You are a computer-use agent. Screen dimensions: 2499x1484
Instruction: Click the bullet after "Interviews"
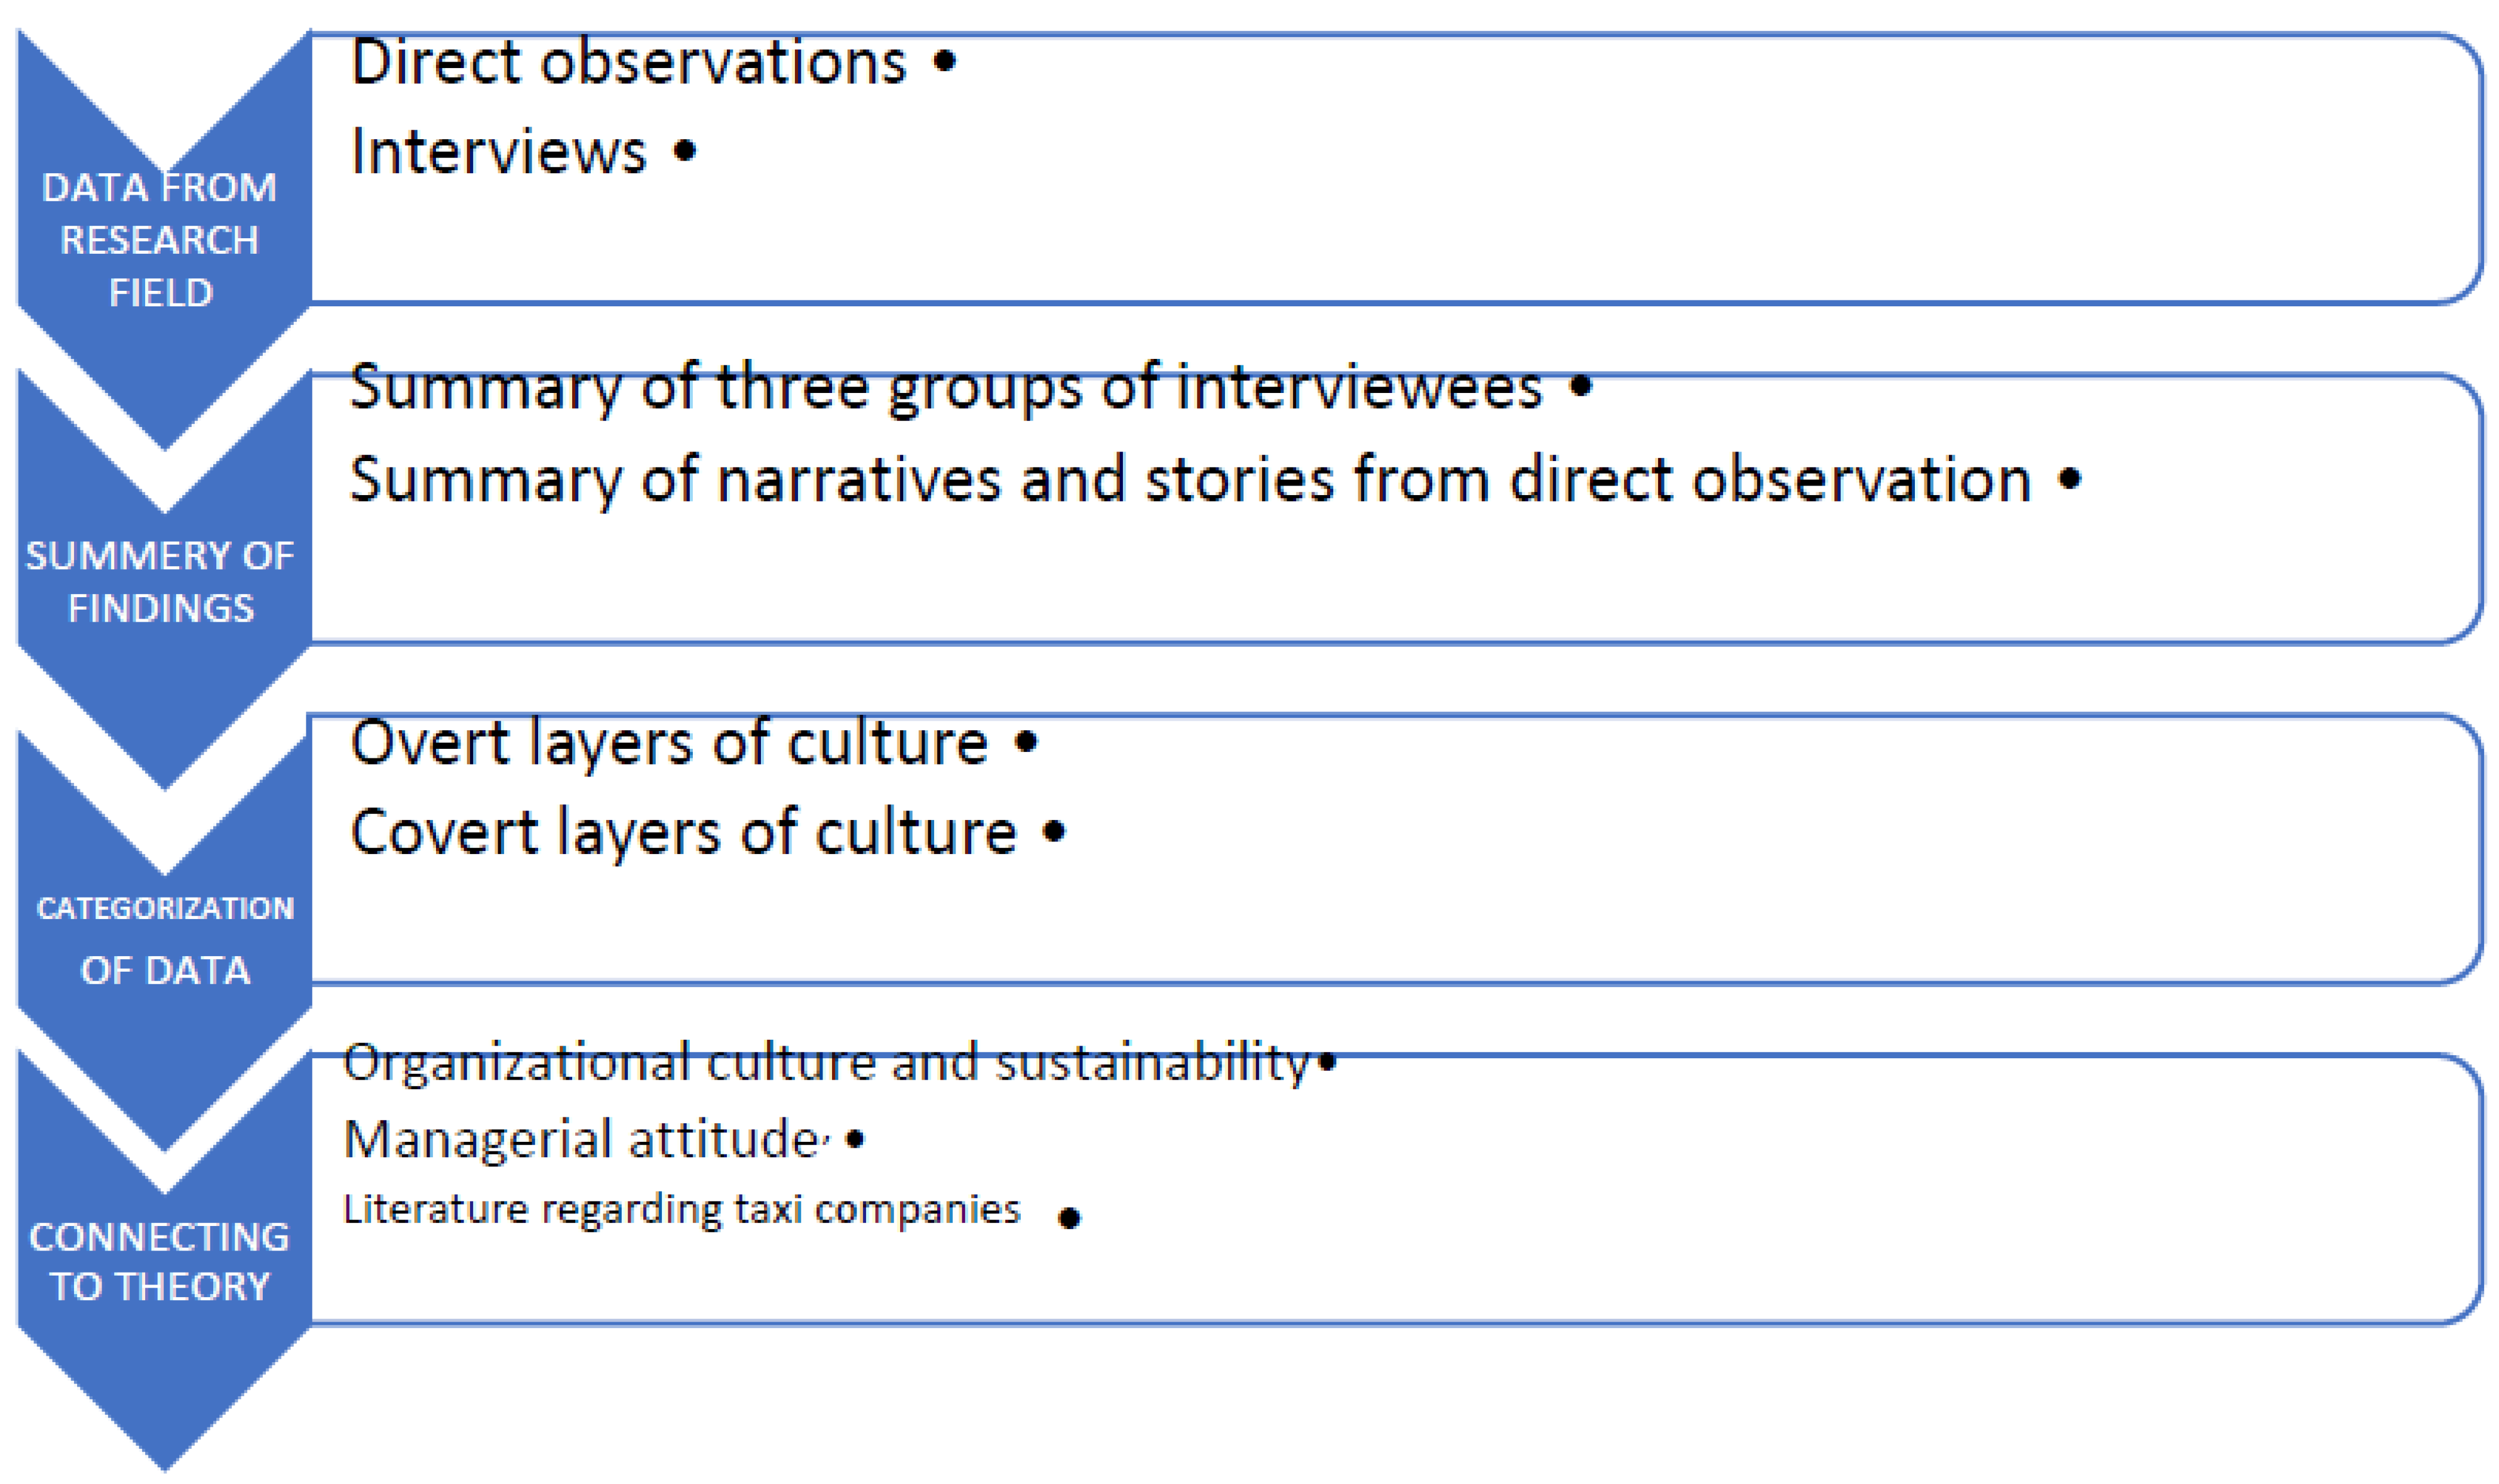(x=684, y=152)
